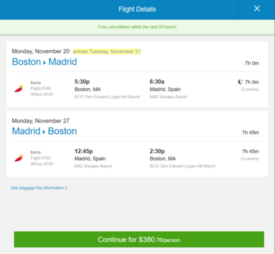
Task: Click the free cancellation banner message
Action: (x=137, y=27)
